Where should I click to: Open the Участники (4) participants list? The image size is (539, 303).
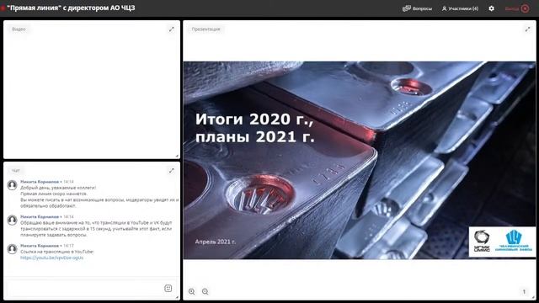click(460, 8)
